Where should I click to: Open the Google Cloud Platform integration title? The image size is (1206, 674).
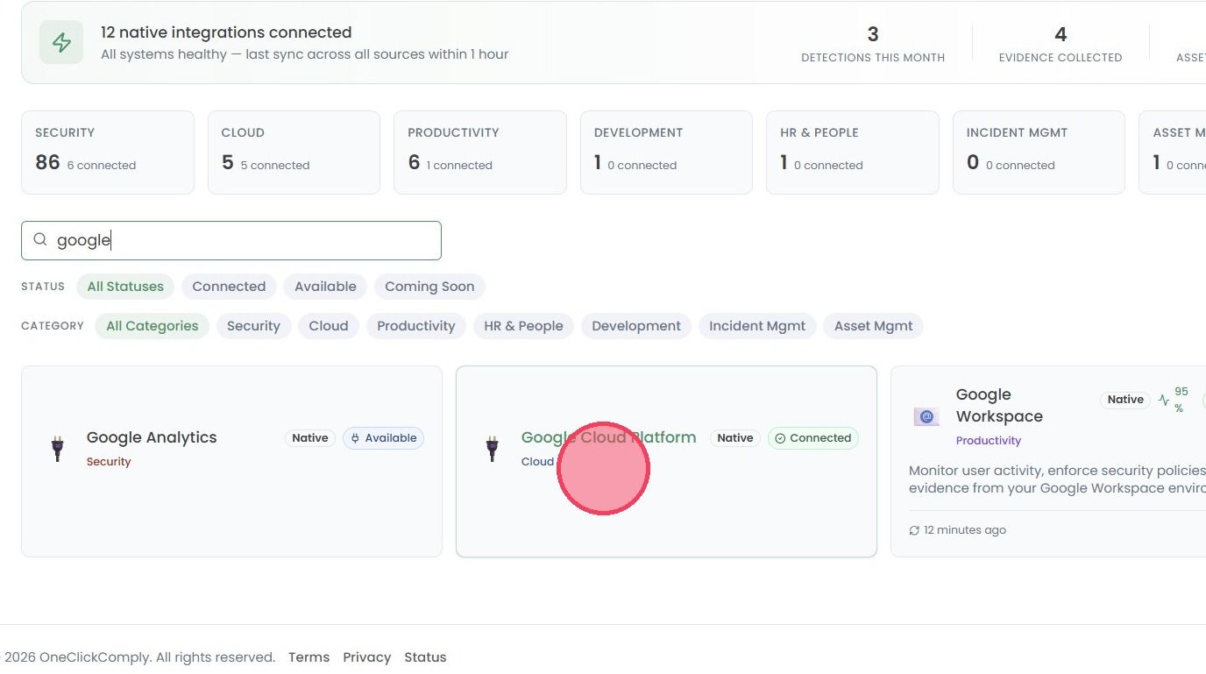[x=608, y=437]
